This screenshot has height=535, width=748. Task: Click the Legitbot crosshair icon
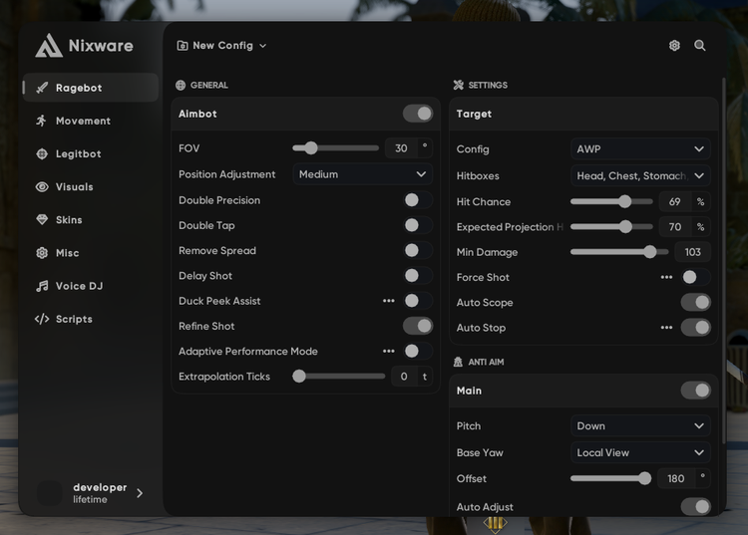[42, 153]
